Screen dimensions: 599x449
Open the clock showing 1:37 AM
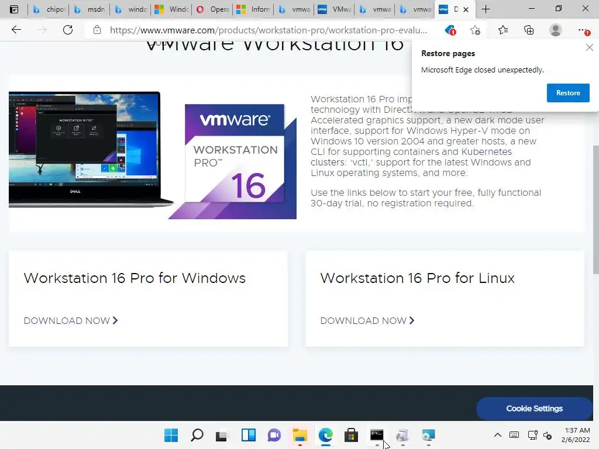tap(576, 435)
